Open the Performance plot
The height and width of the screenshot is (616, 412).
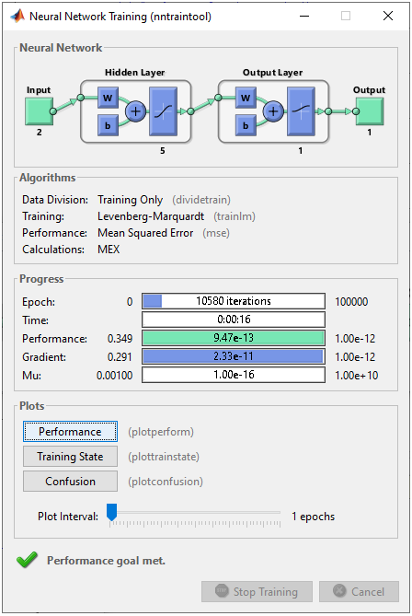(x=70, y=432)
